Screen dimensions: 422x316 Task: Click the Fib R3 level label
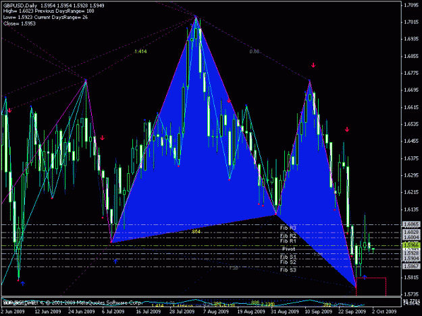(288, 228)
